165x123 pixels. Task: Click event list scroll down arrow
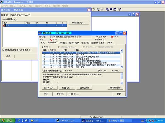[x=122, y=67]
